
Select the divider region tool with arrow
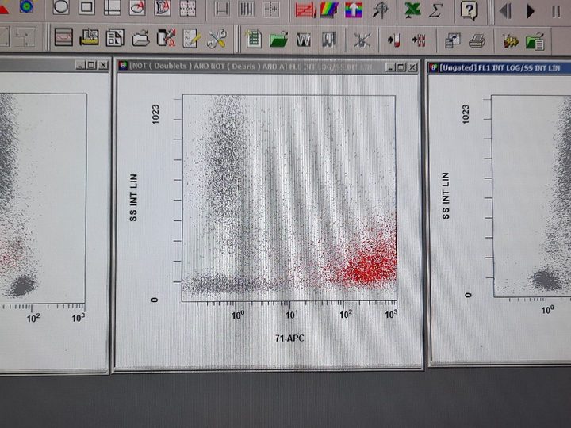(x=271, y=10)
